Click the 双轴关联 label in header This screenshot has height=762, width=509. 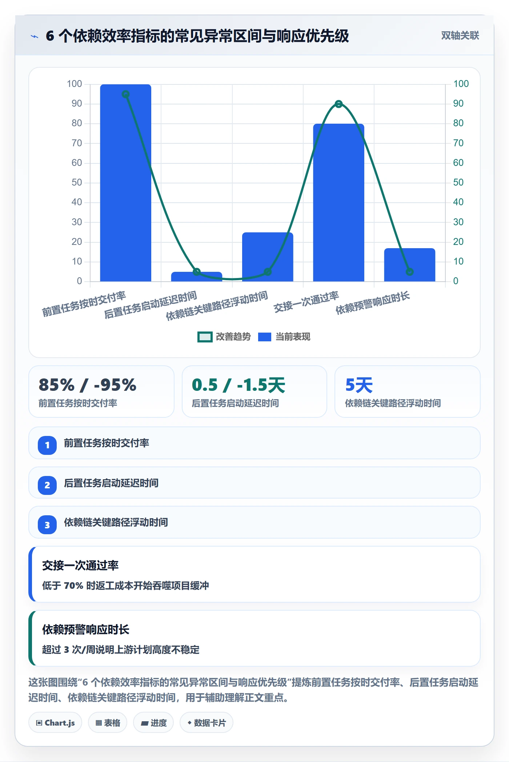(x=460, y=36)
